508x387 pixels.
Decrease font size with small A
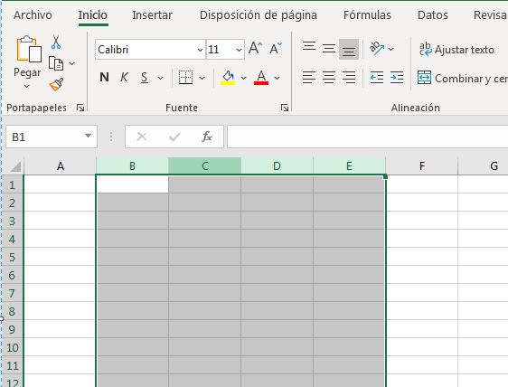(276, 49)
